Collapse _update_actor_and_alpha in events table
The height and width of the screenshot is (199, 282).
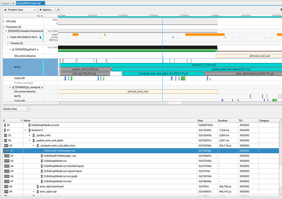click(29, 141)
